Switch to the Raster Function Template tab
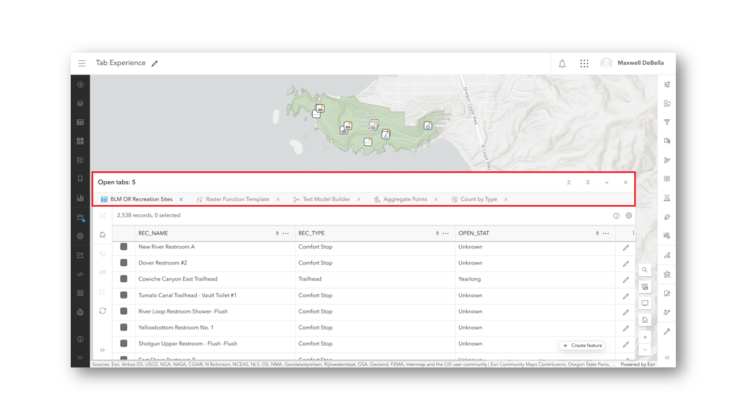The image size is (746, 419). click(x=237, y=199)
